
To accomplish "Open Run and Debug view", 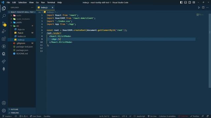I will [4, 31].
